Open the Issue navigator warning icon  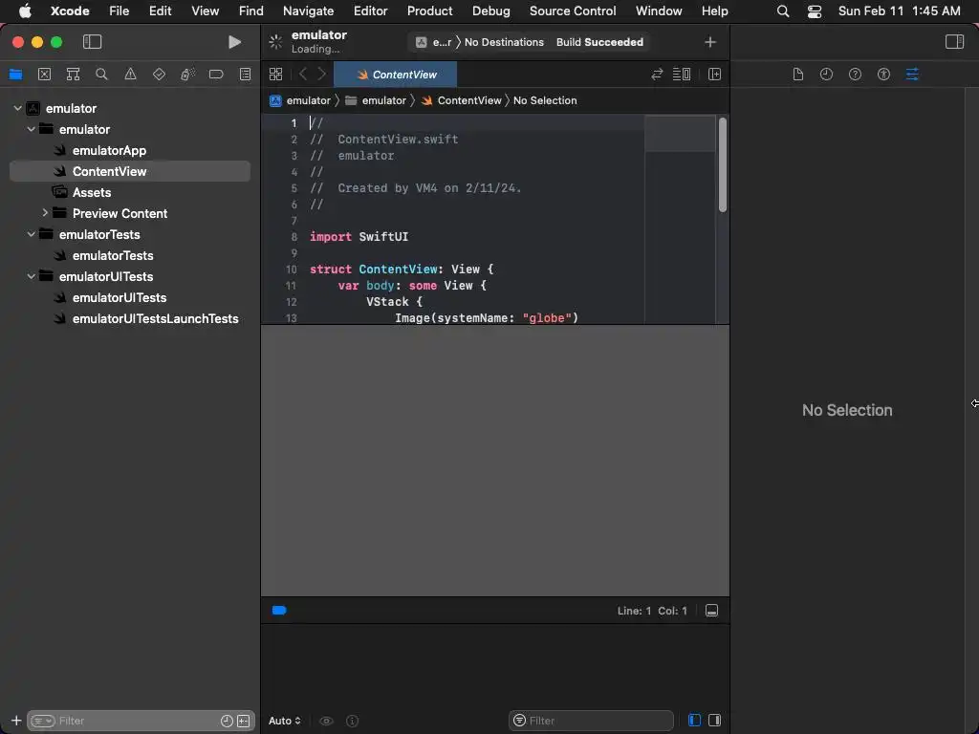(130, 75)
